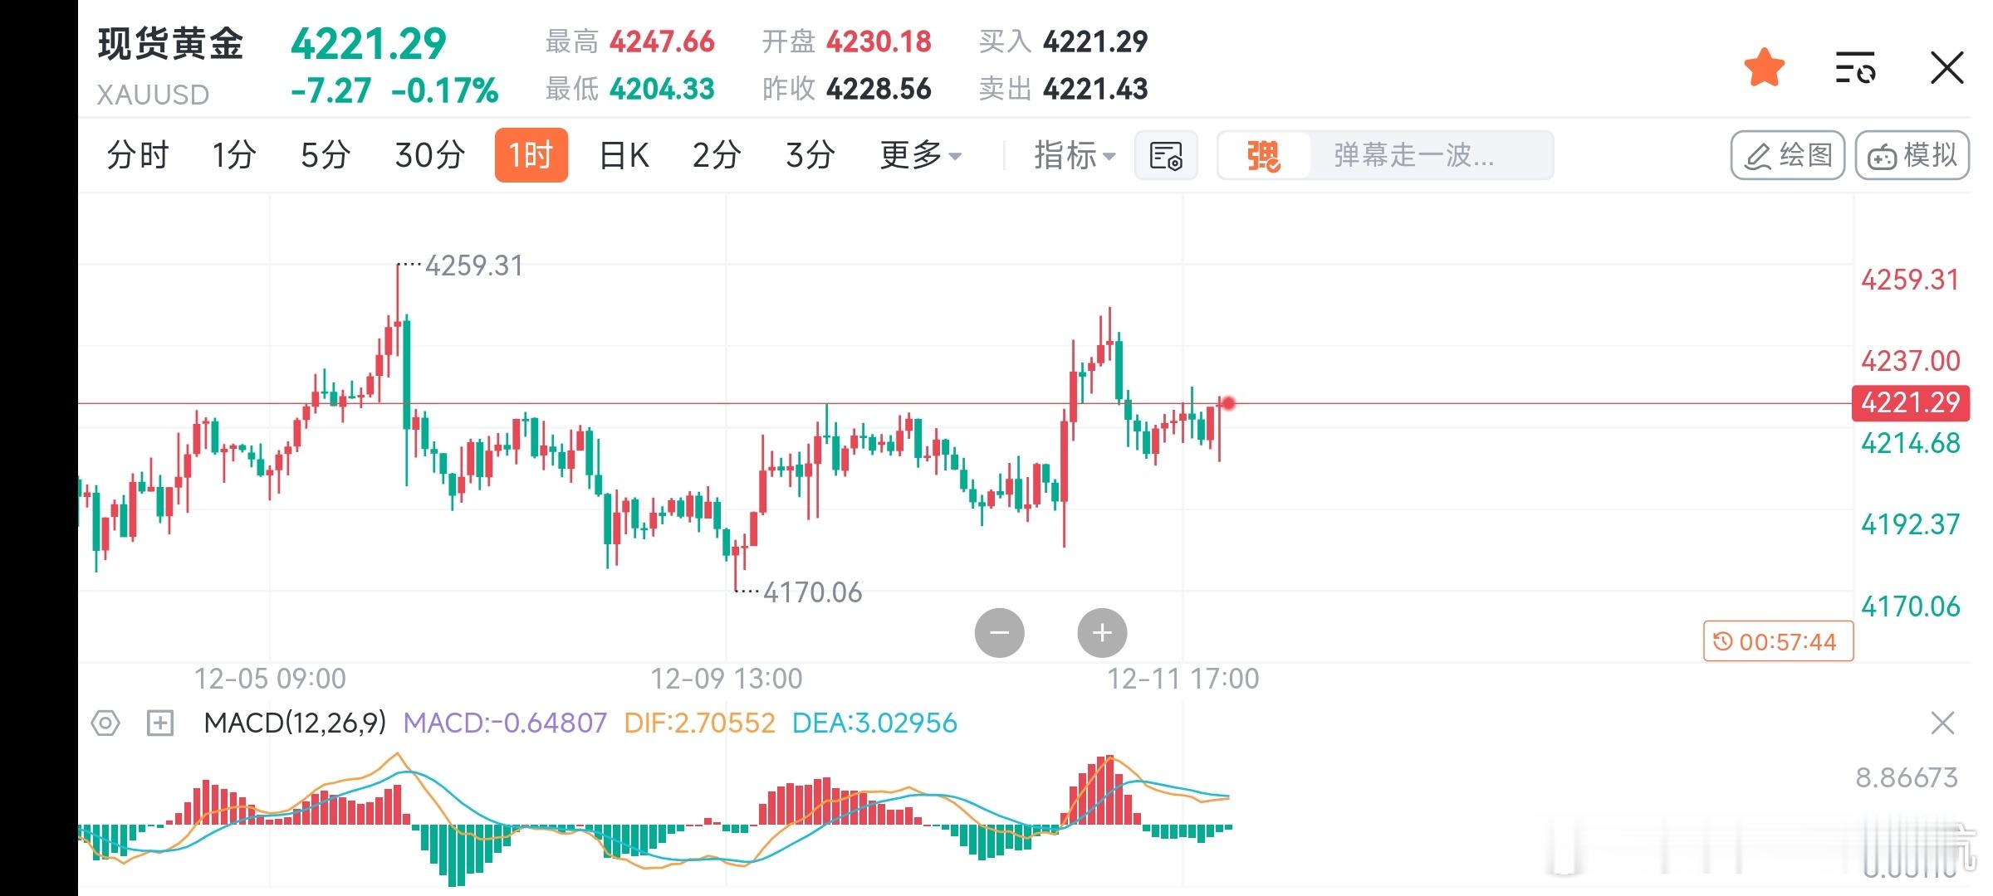This screenshot has height=896, width=1993.
Task: Click the settings icon left of MACD label
Action: point(105,723)
